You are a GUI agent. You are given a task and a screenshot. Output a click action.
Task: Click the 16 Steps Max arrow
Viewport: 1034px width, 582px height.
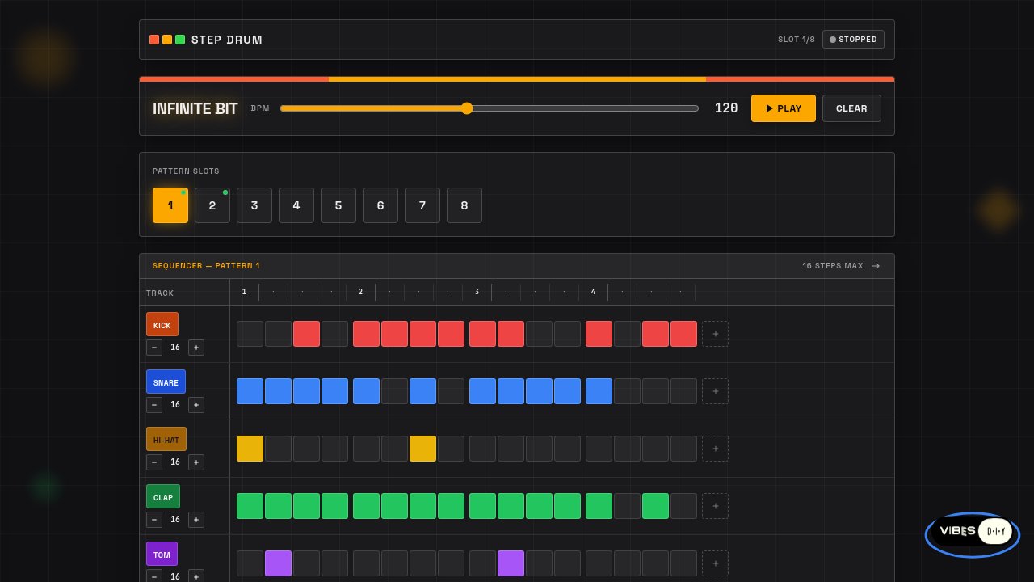[x=876, y=266]
